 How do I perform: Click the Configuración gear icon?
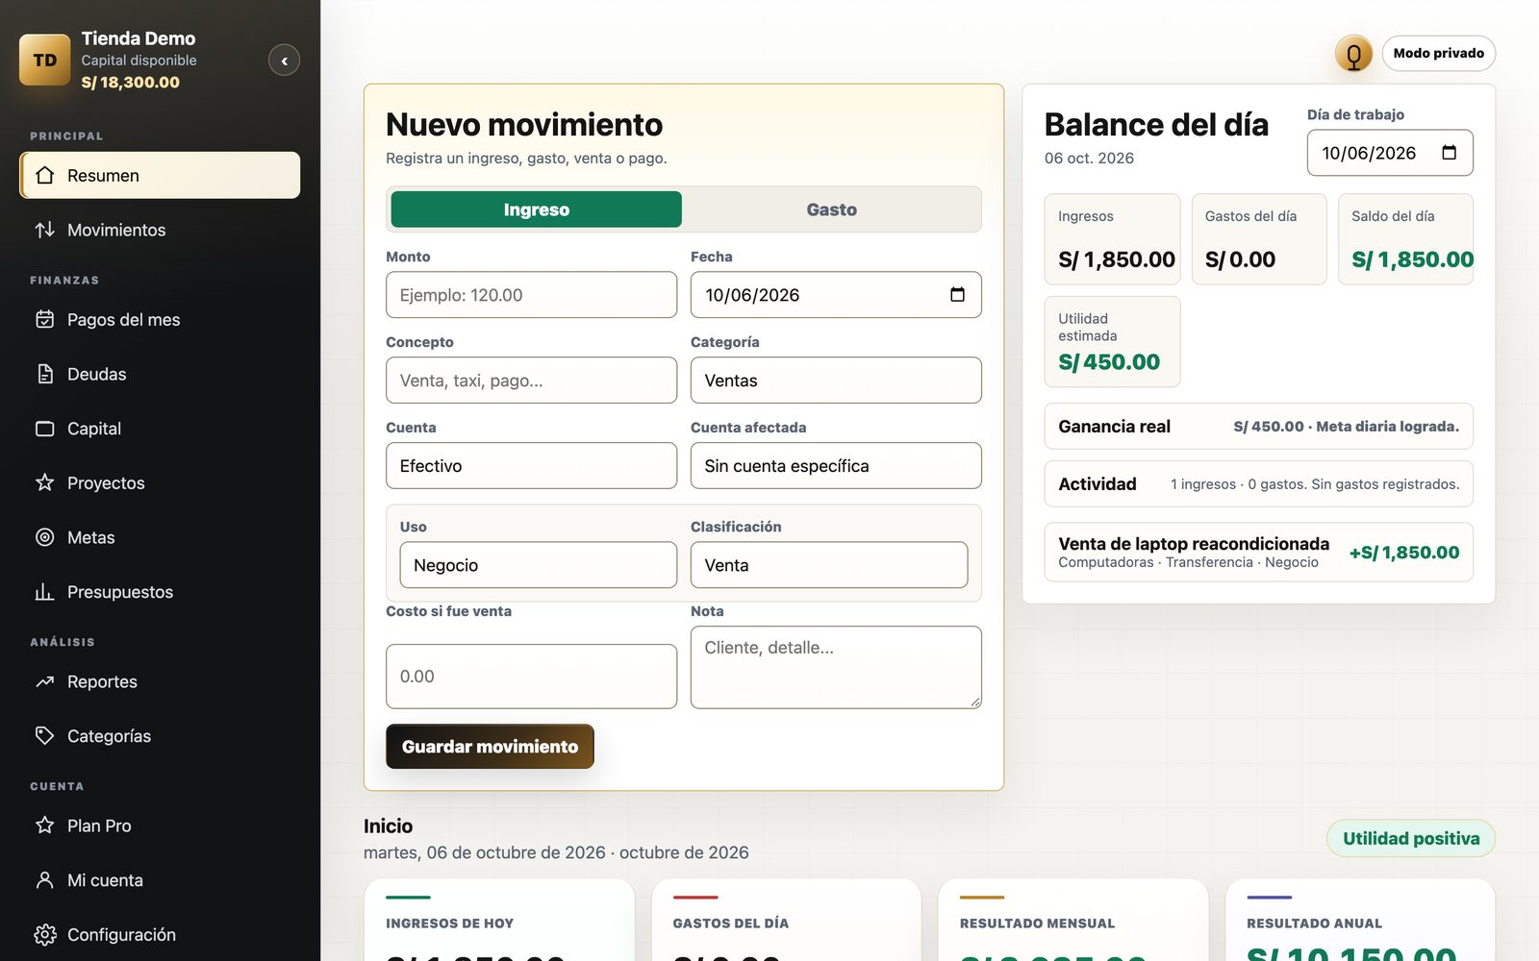click(44, 934)
